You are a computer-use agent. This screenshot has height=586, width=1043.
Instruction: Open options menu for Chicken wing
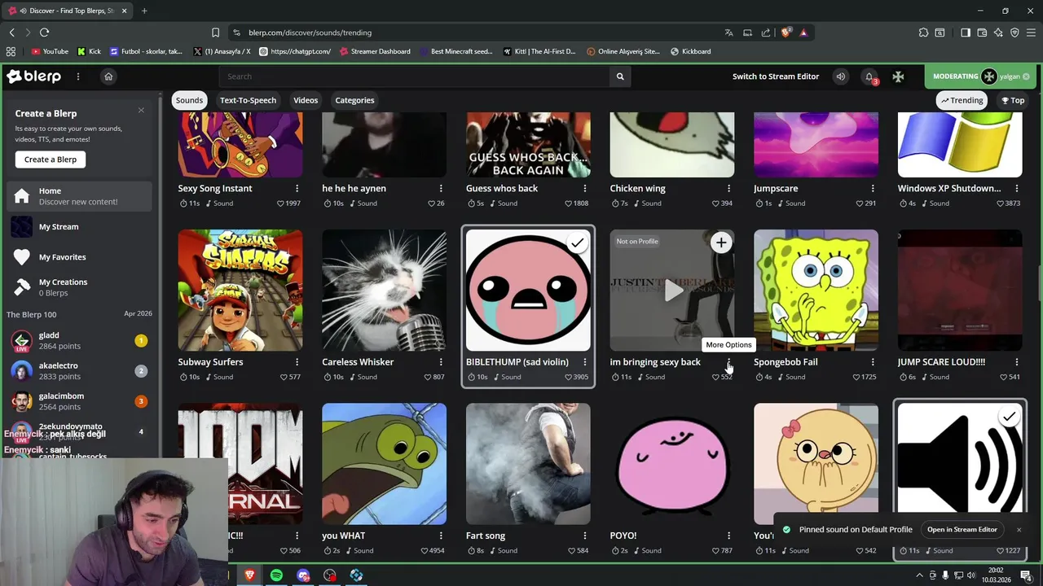click(x=728, y=188)
